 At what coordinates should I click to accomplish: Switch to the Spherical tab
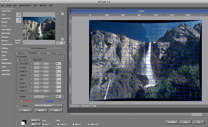[x=21, y=53]
